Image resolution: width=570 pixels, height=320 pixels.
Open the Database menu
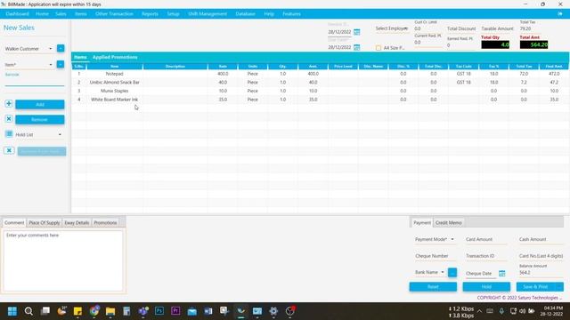[x=246, y=14]
